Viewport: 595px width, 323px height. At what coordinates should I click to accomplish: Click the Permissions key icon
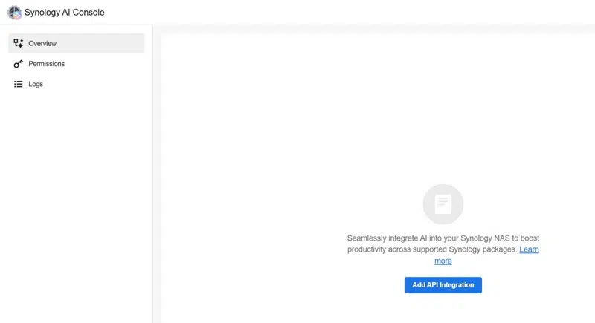point(18,64)
